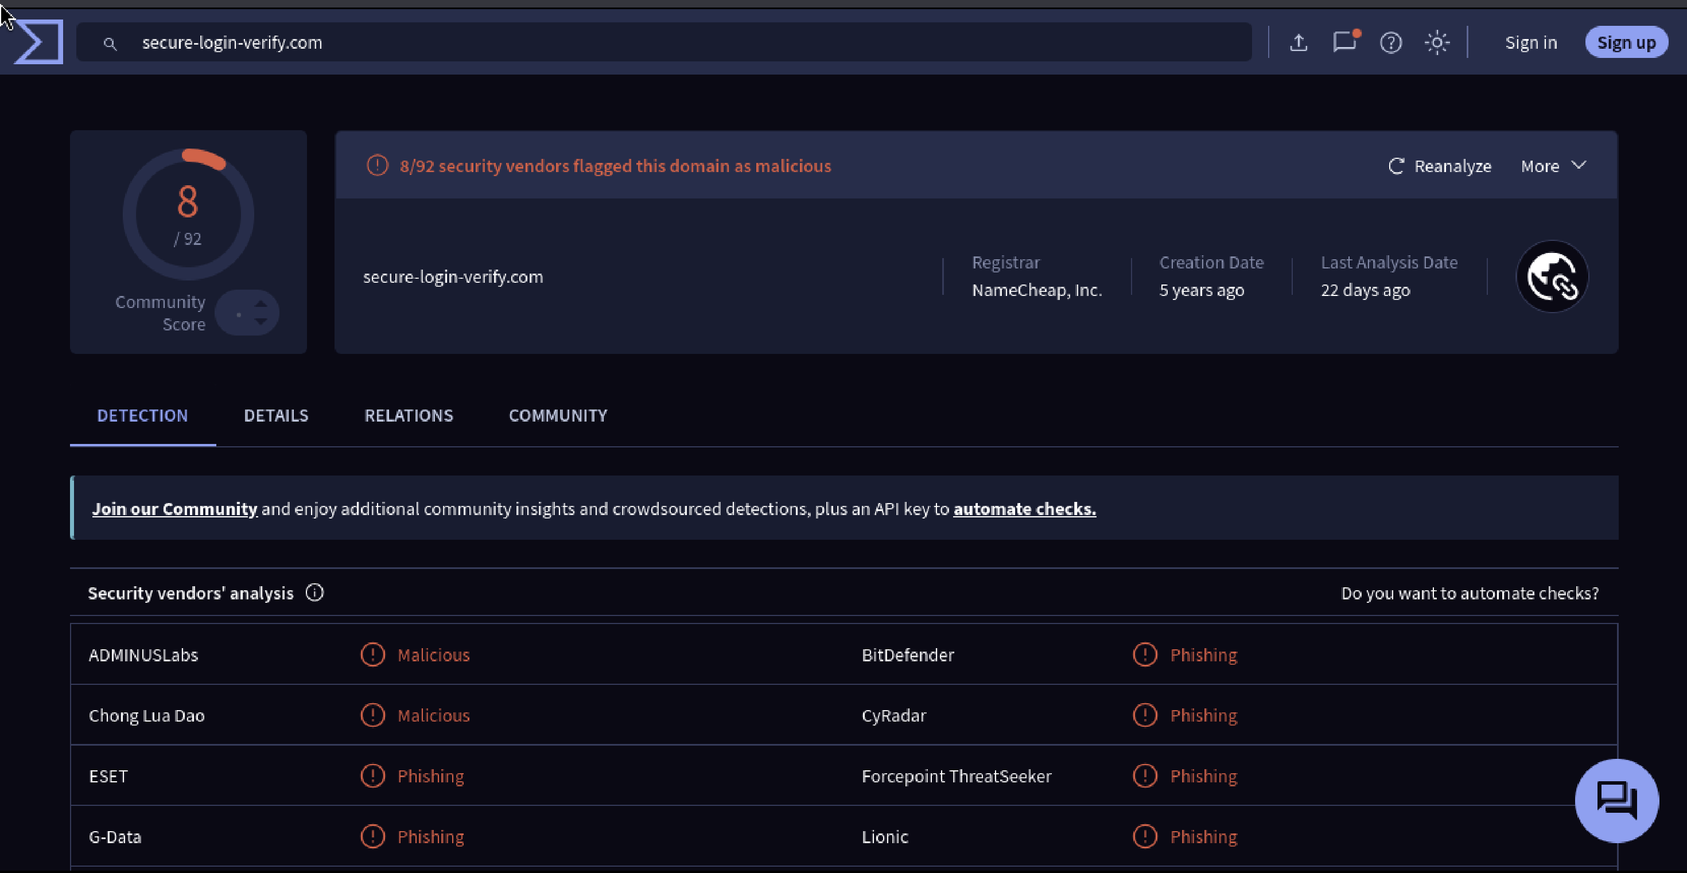The image size is (1687, 873).
Task: Click the creation date 5 years ago
Action: (x=1201, y=290)
